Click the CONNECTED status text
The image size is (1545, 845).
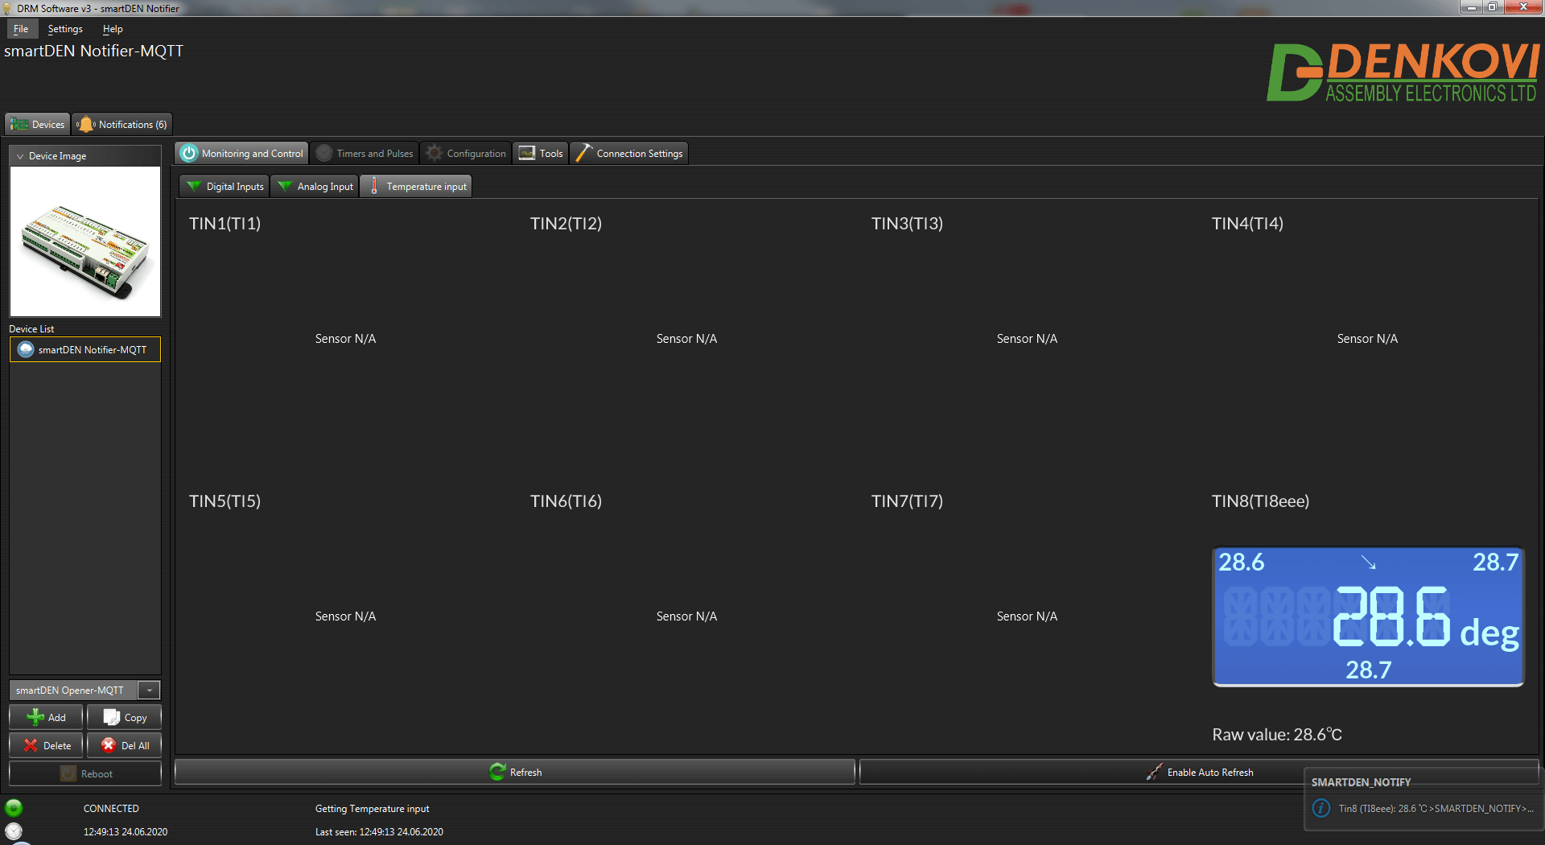click(x=111, y=809)
